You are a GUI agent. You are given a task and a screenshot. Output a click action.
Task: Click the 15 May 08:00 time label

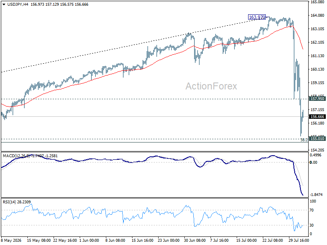tap(39, 241)
